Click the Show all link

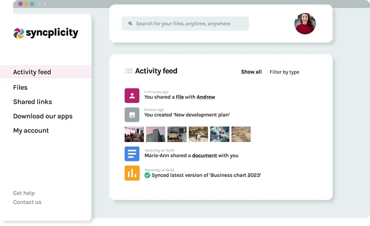click(x=251, y=72)
